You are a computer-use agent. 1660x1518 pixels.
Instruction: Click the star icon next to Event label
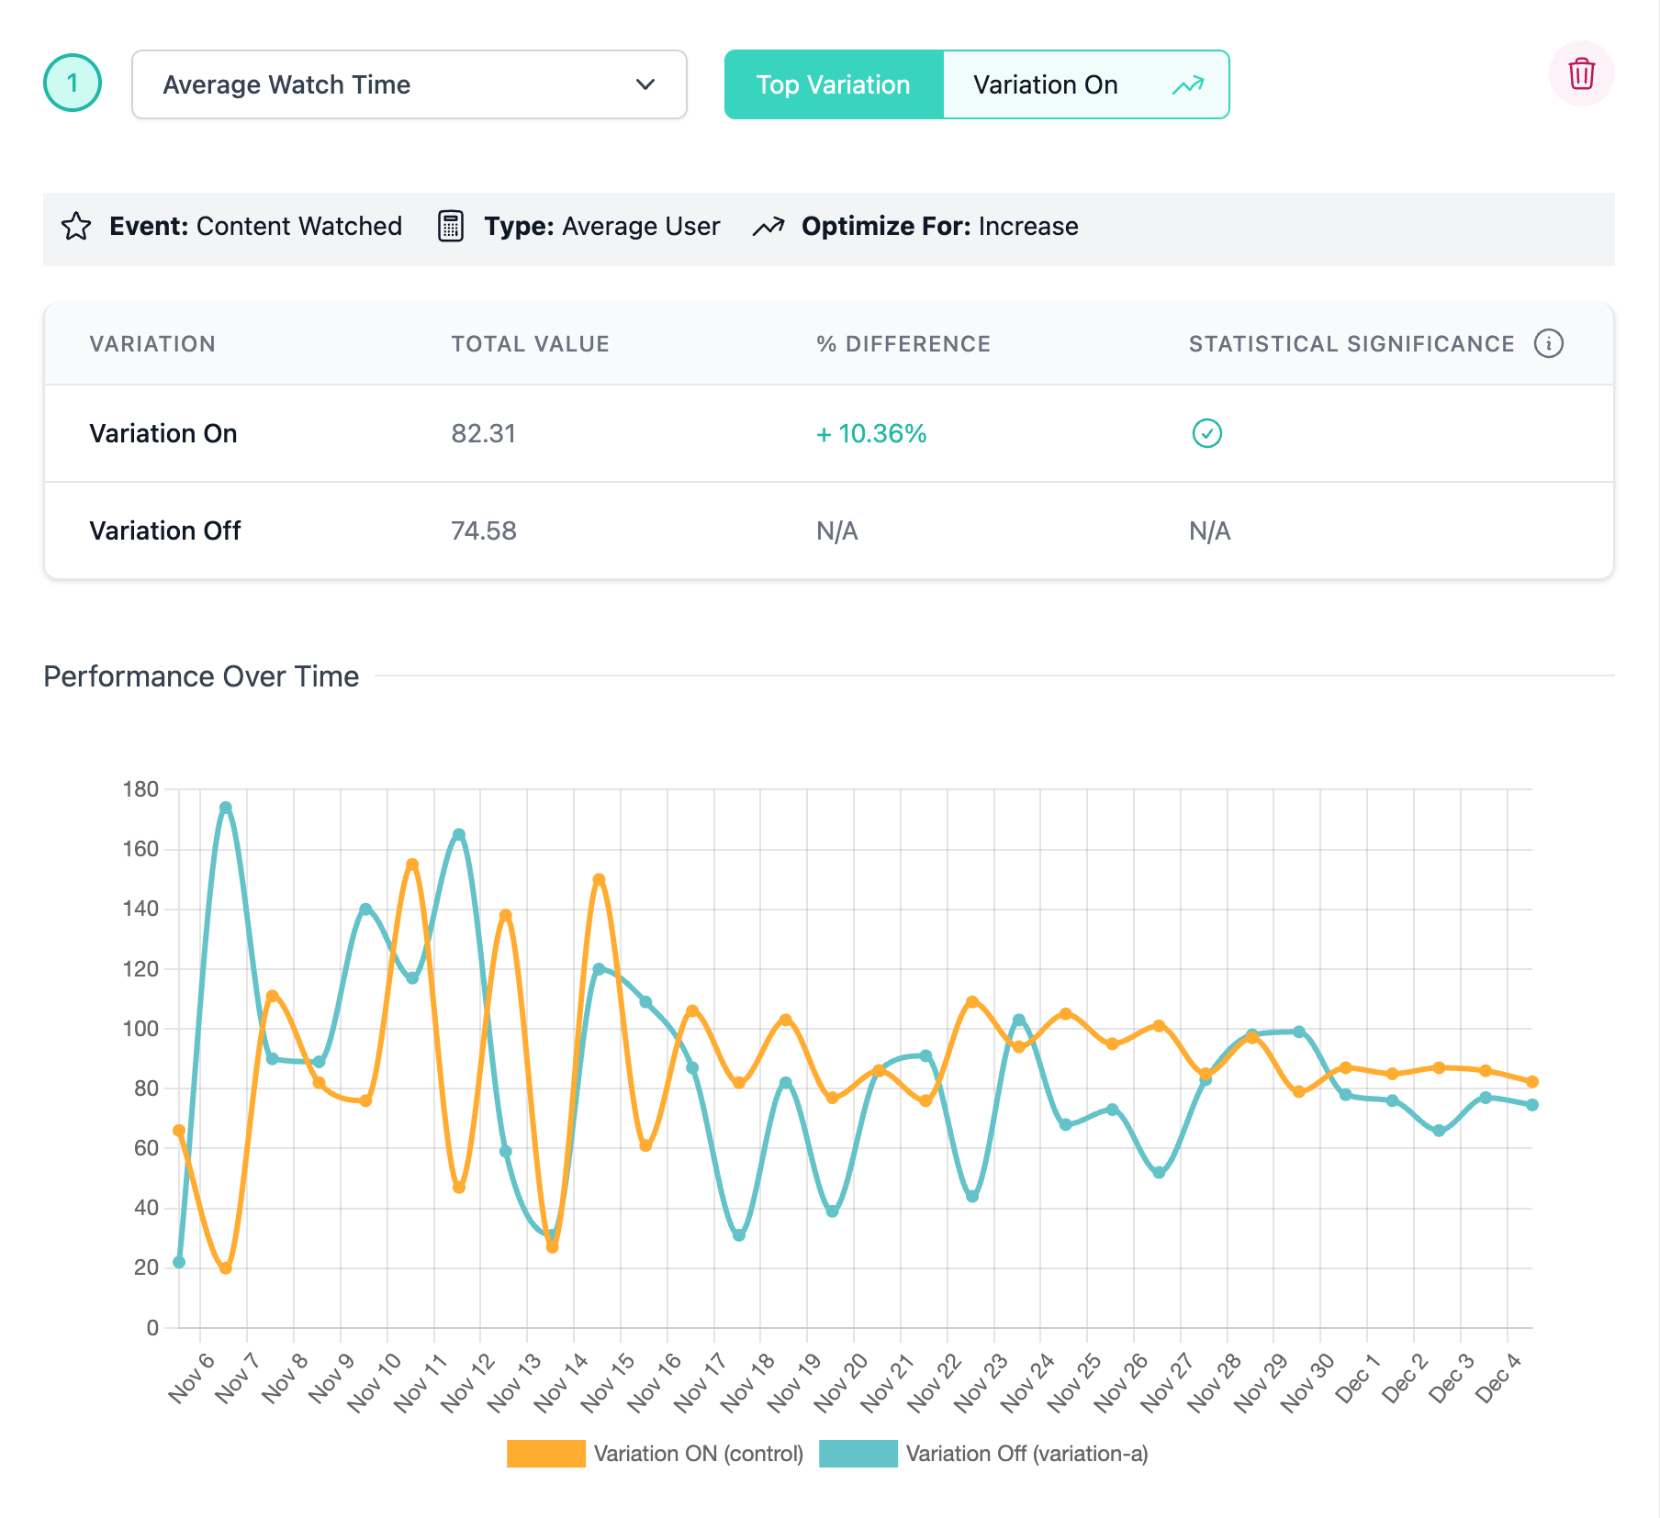pyautogui.click(x=77, y=226)
